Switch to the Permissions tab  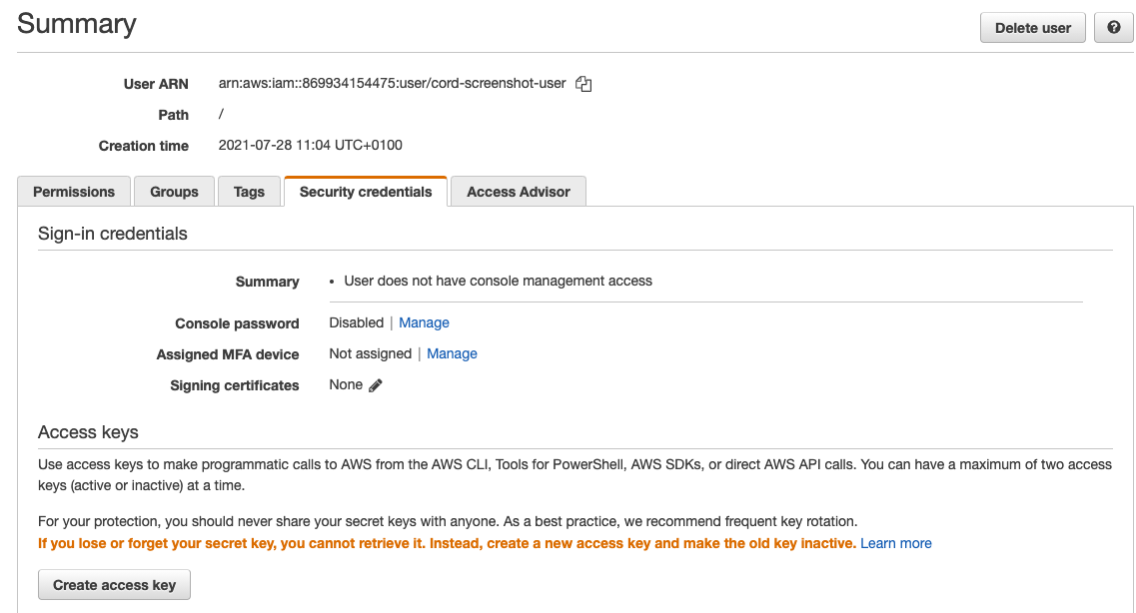pos(73,191)
